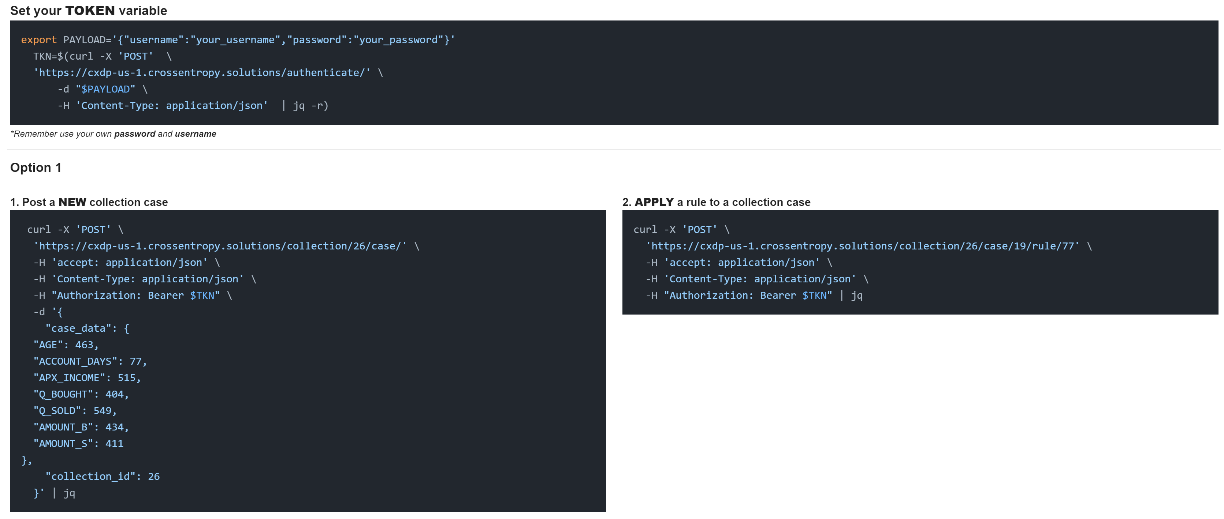The image size is (1224, 519).
Task: Click the case/19/rule/77 URL string
Action: click(862, 246)
